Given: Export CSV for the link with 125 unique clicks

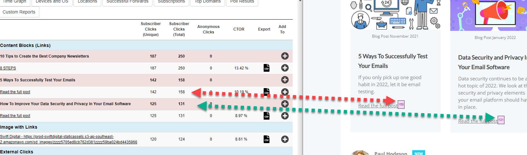Looking at the screenshot, I should click(267, 116).
